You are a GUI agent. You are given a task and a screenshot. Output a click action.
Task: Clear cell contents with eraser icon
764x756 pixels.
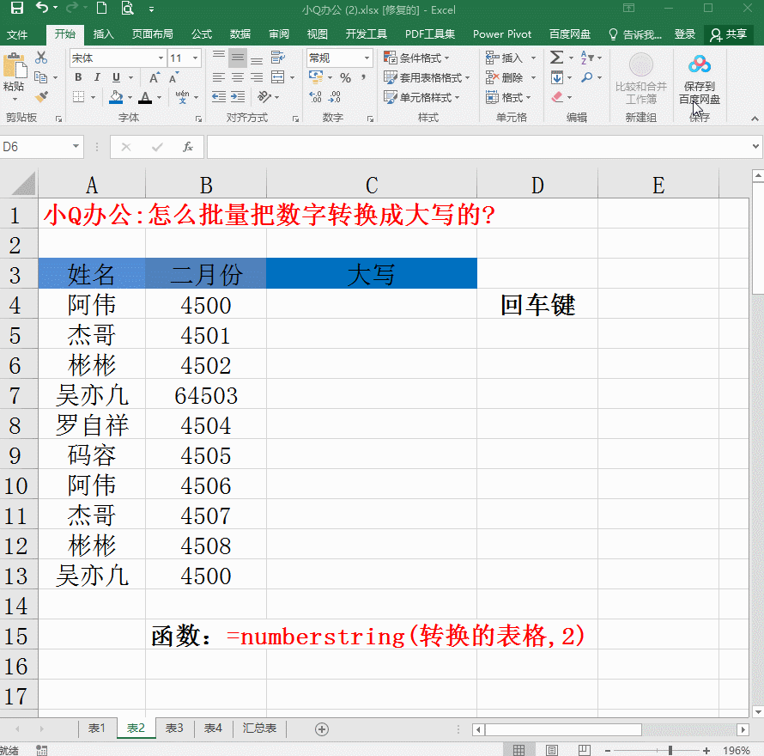pos(557,97)
